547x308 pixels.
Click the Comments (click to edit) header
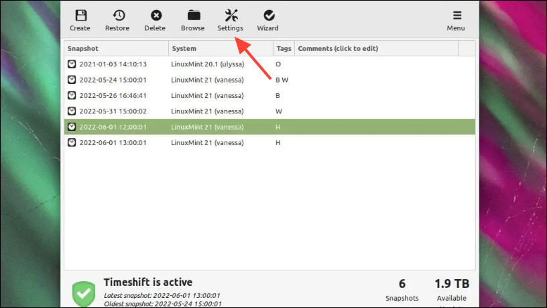pyautogui.click(x=377, y=48)
